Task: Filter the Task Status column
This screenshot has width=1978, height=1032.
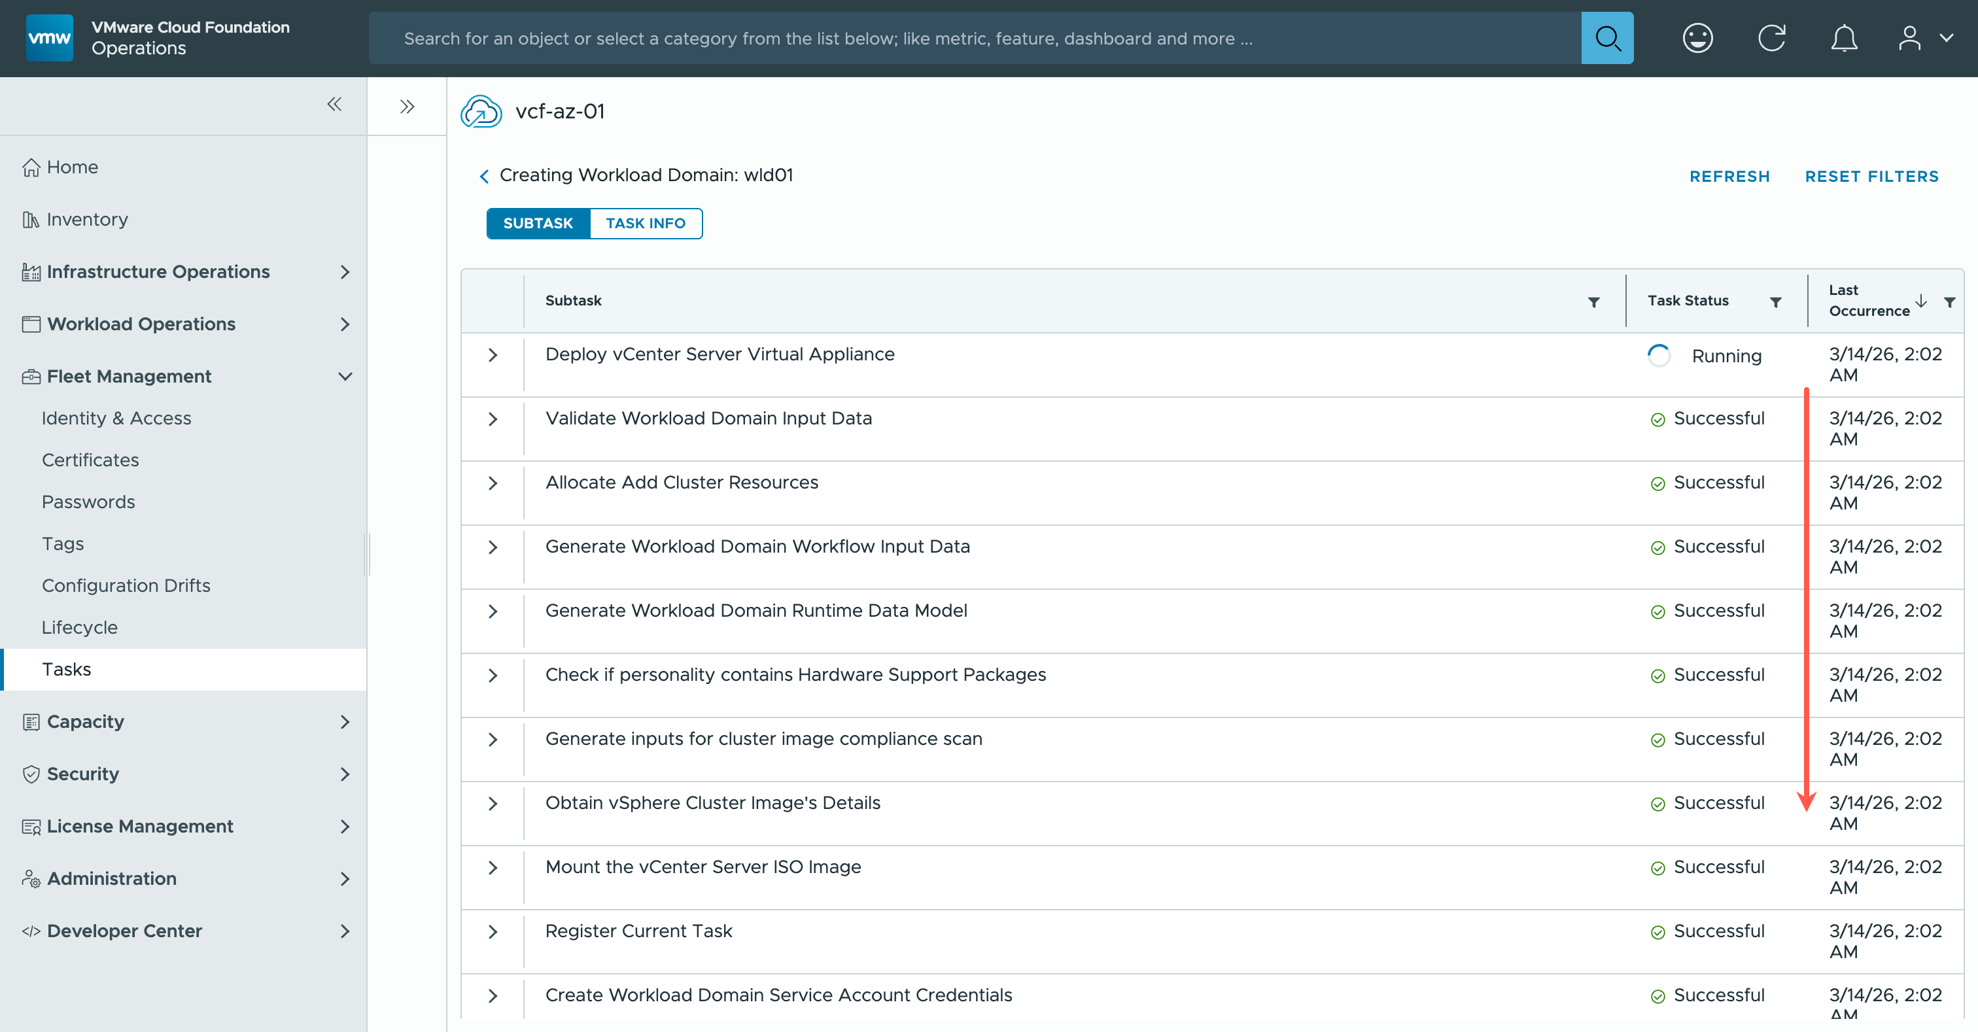Action: 1775,301
